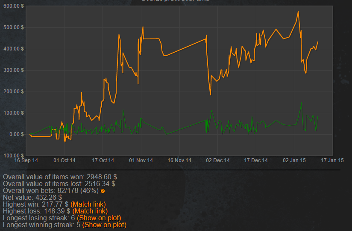
Task: Click the '200.00 $' y-axis label
Action: pos(14,92)
